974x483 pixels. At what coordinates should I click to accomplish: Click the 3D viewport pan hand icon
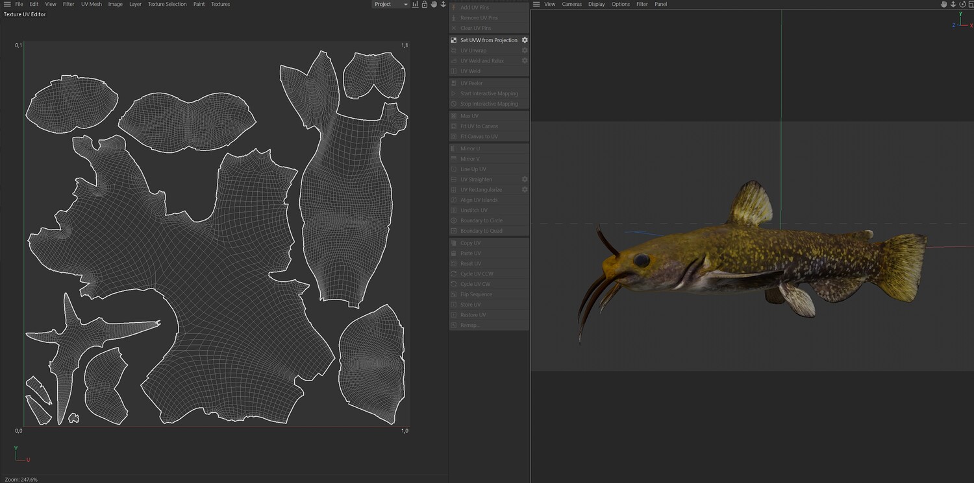[943, 5]
